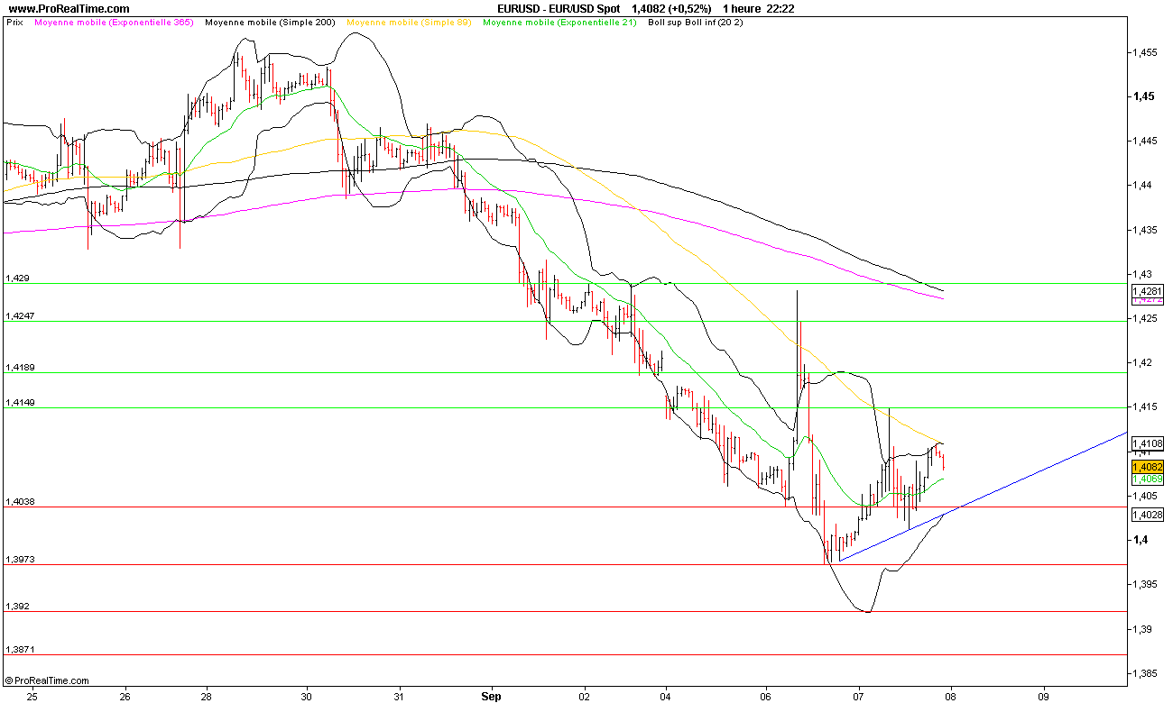
Task: Click the 02 date label on time axis
Action: click(x=584, y=696)
